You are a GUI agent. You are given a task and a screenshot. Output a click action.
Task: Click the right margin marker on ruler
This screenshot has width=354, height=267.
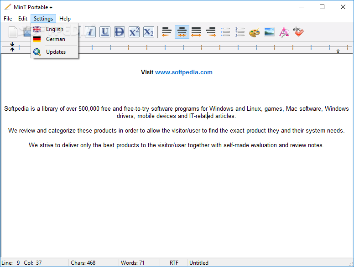pos(338,51)
